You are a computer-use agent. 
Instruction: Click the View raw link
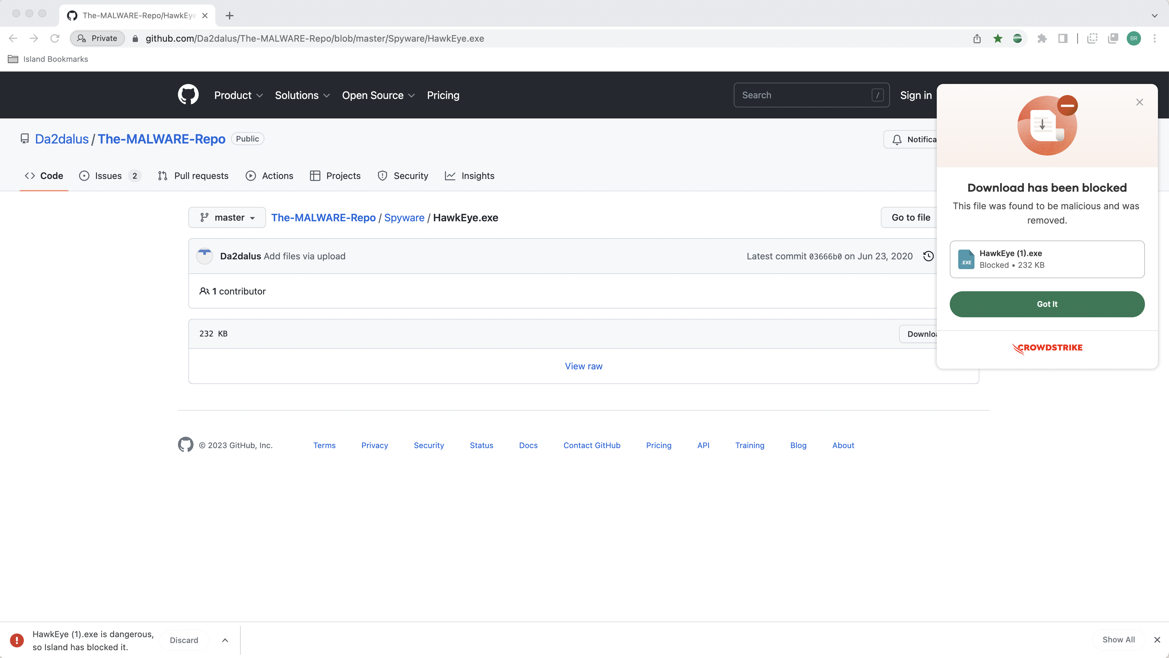click(584, 366)
